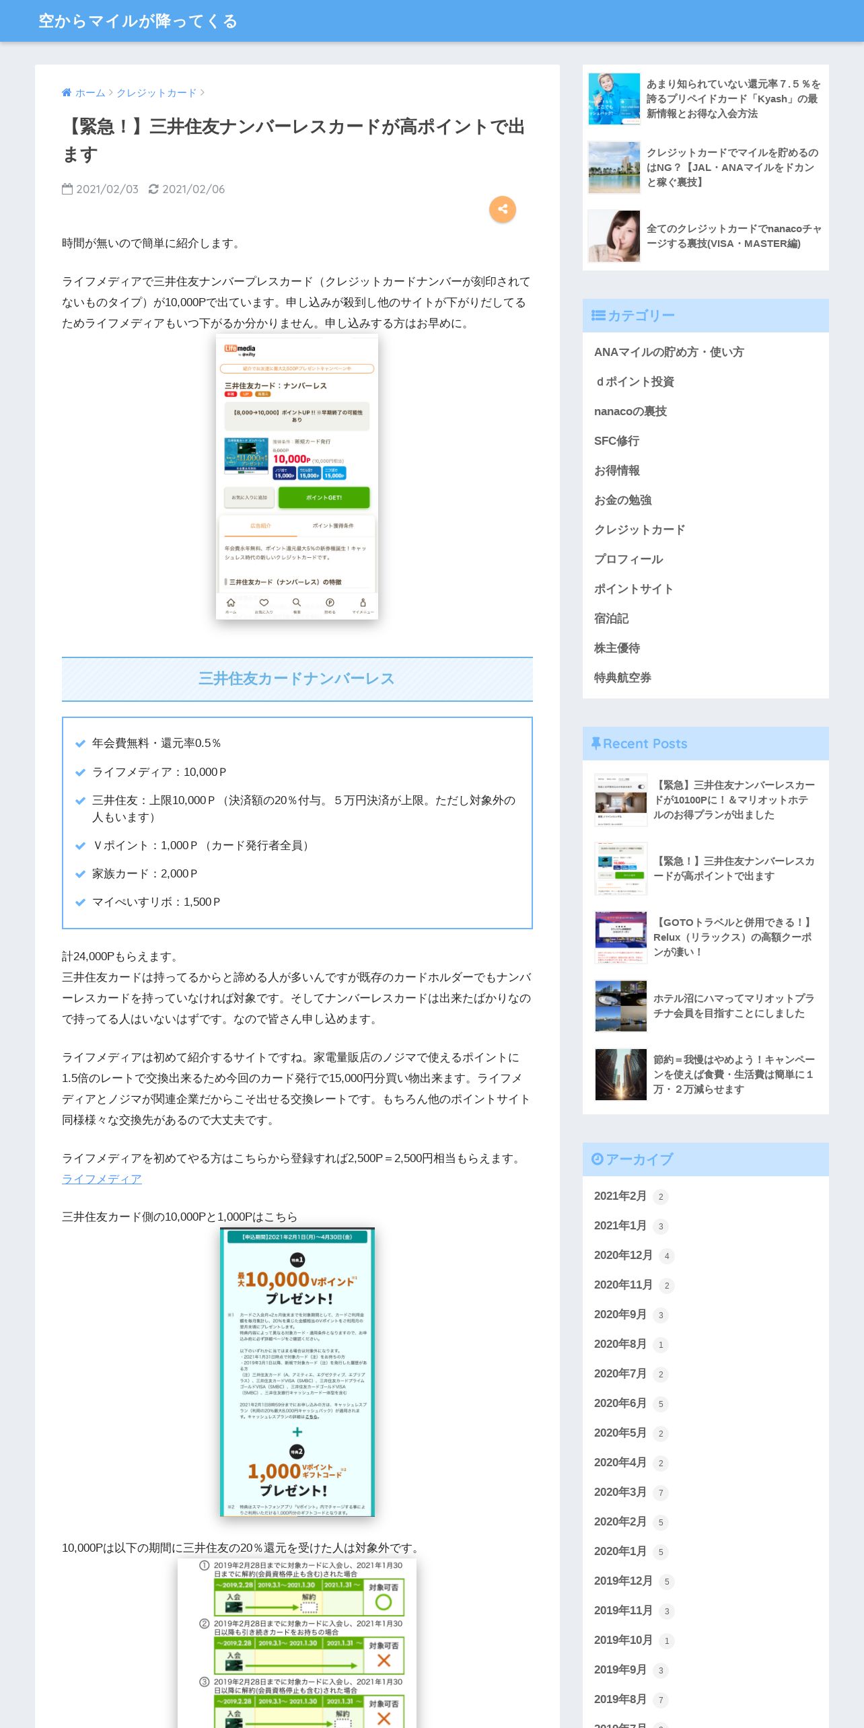
Task: Open archive 2019年9月
Action: coord(620,1669)
